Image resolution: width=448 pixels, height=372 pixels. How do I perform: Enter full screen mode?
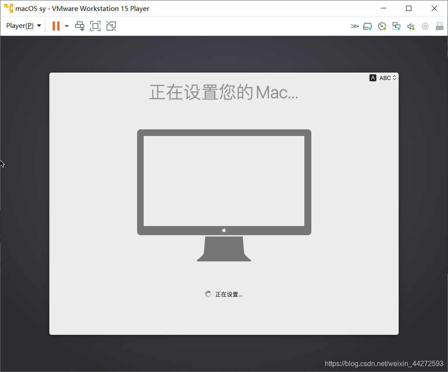point(95,26)
